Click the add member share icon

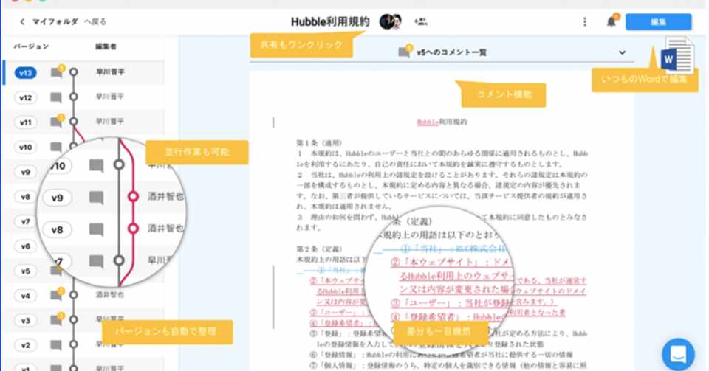[x=420, y=21]
